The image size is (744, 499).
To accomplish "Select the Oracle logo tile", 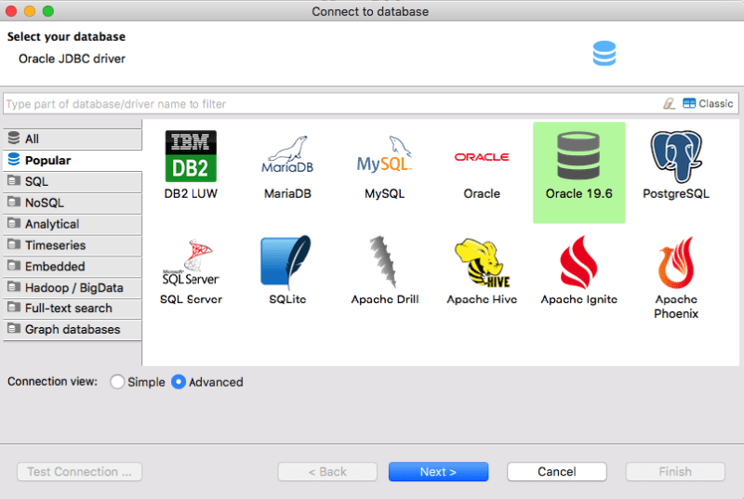I will click(x=482, y=157).
